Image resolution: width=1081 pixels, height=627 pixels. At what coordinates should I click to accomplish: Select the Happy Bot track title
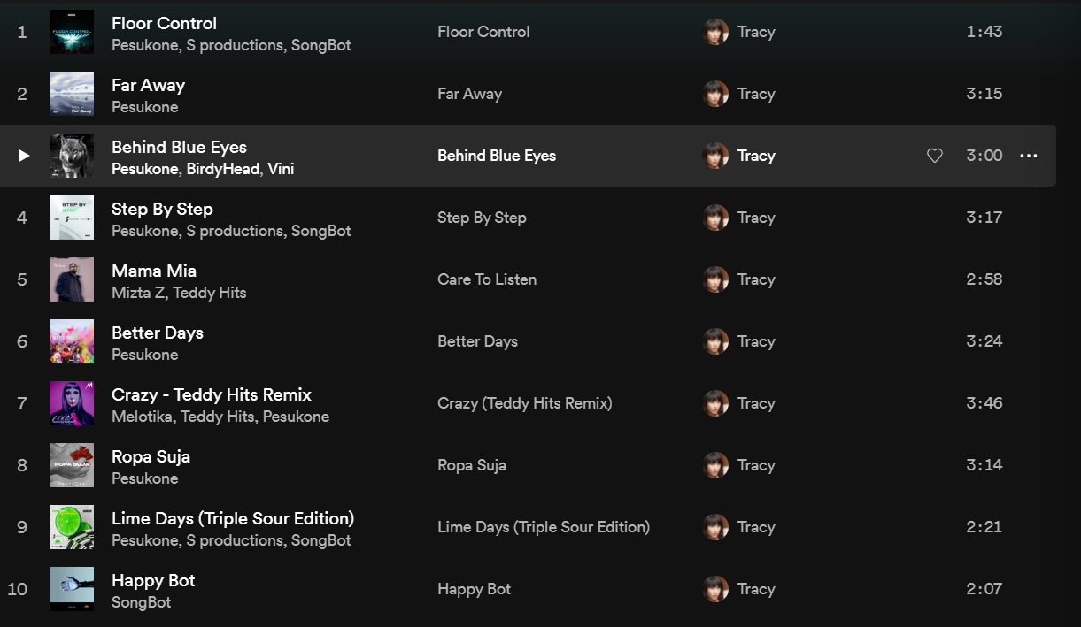(x=153, y=581)
